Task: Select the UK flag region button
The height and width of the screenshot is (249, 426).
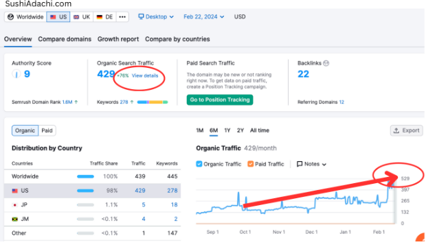Action: tap(82, 17)
